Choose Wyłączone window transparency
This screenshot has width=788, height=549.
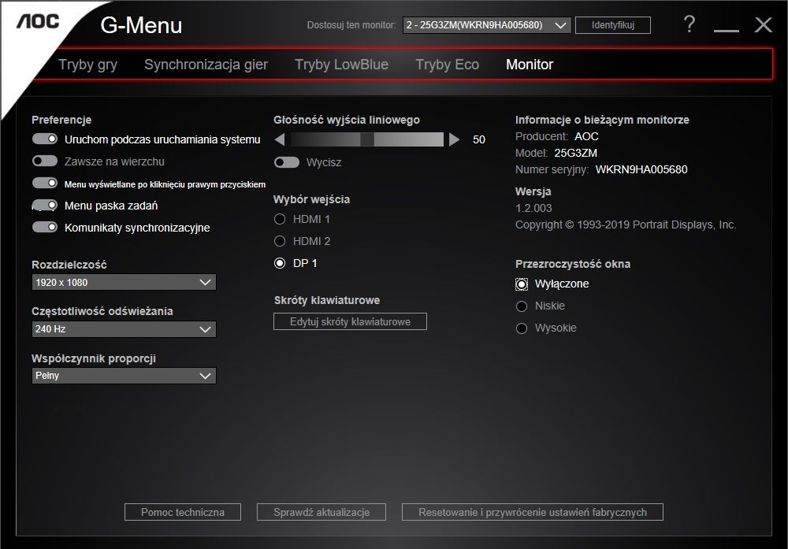coord(522,284)
